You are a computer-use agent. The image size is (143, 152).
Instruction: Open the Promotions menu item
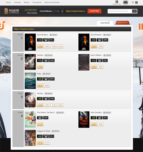[37, 2]
